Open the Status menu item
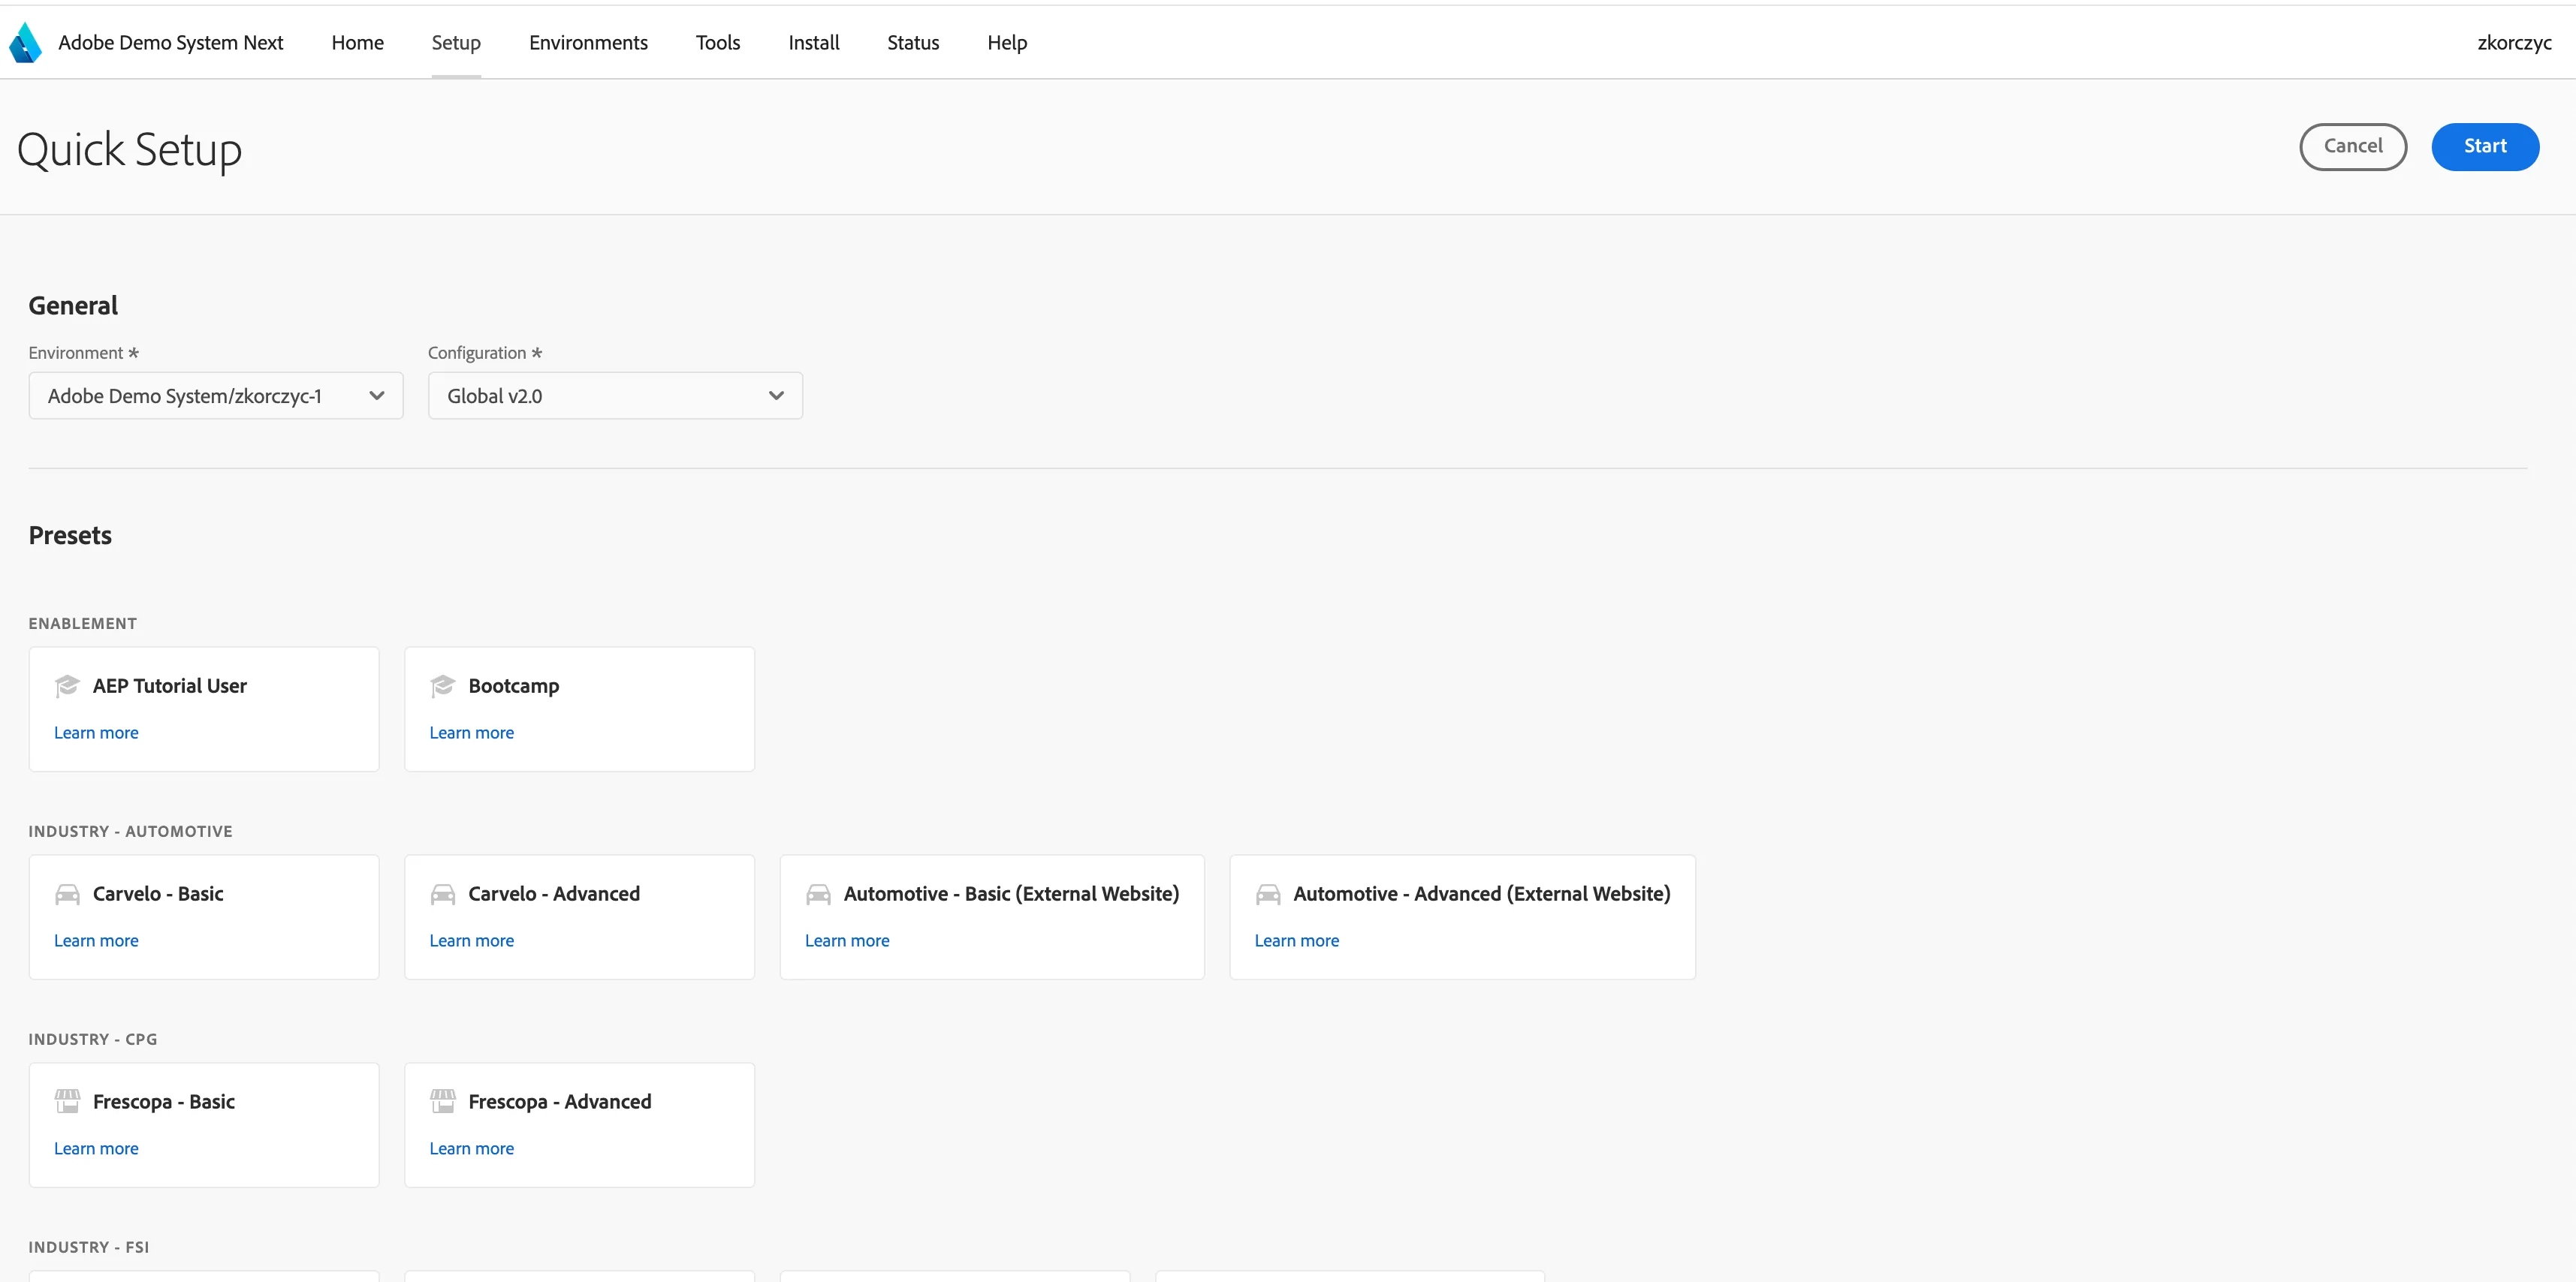The height and width of the screenshot is (1282, 2576). click(913, 43)
